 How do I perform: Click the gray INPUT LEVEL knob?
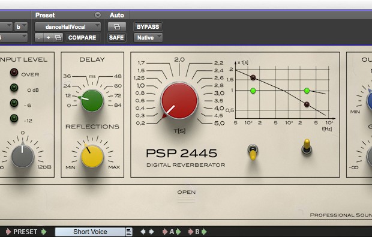(x=23, y=157)
